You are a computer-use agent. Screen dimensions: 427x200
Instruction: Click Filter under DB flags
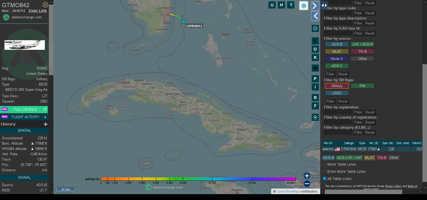(330, 101)
